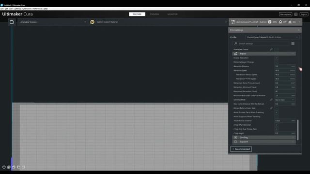Click link icon next to Combing Mode
This screenshot has height=174, width=310.
(x=271, y=100)
